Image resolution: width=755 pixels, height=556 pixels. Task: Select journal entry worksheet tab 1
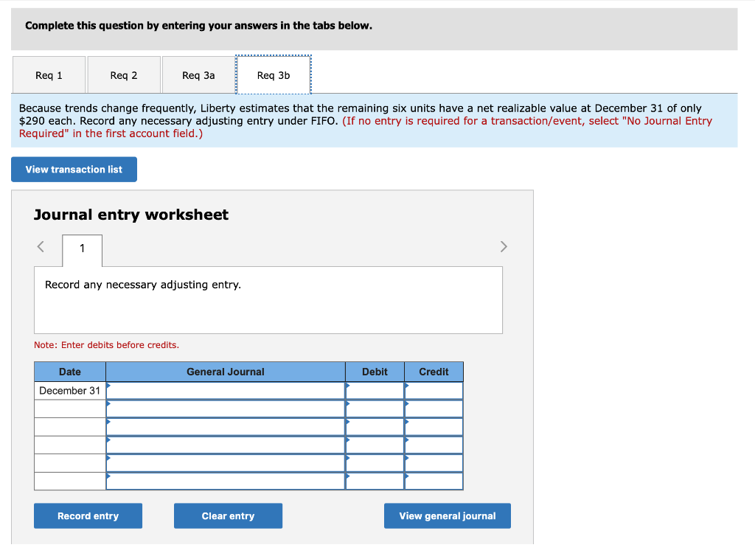point(83,250)
